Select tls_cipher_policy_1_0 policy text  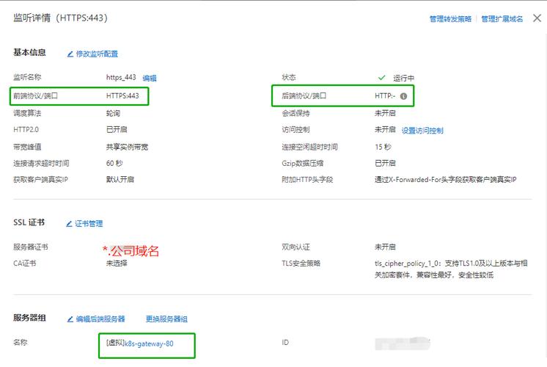click(451, 269)
